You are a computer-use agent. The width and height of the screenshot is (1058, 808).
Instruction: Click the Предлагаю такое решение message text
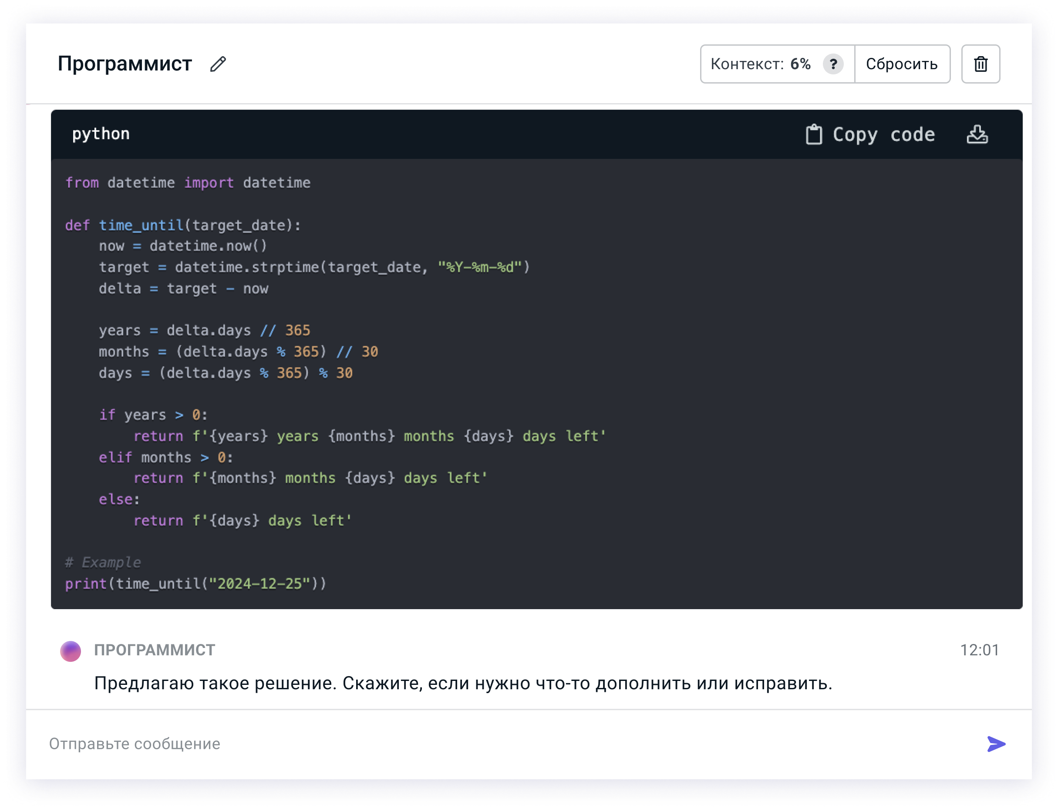(x=463, y=683)
